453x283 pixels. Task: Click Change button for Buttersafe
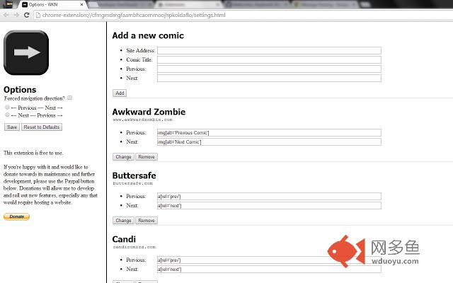pos(123,220)
